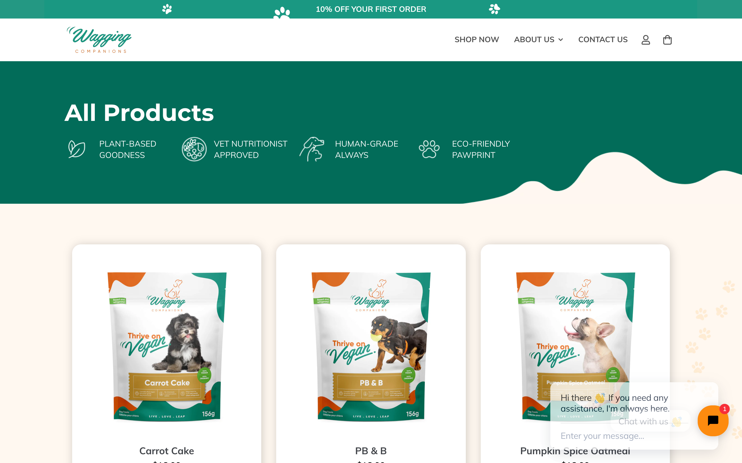Open the user account icon
Screen dimensions: 742x463
click(646, 40)
